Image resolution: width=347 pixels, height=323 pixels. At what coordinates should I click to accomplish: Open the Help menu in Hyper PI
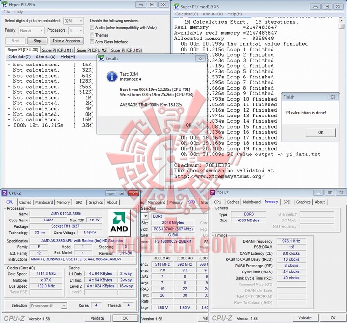click(19, 12)
